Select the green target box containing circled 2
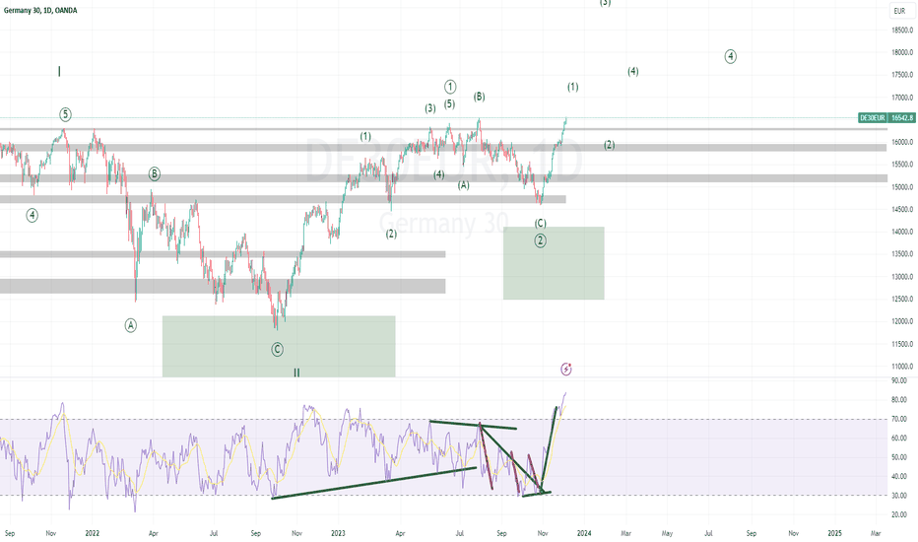The width and height of the screenshot is (918, 542). pos(554,263)
